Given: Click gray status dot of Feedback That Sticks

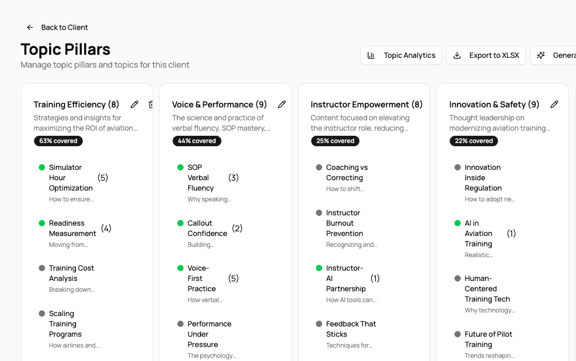Looking at the screenshot, I should tap(319, 324).
